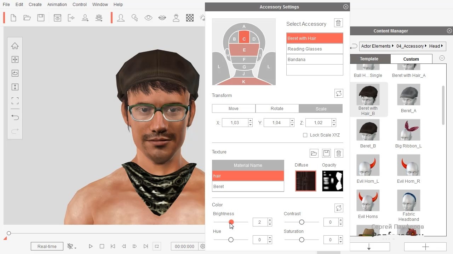Screen dimensions: 453x254
Task: Click the Rotate transform button
Action: pyautogui.click(x=277, y=109)
